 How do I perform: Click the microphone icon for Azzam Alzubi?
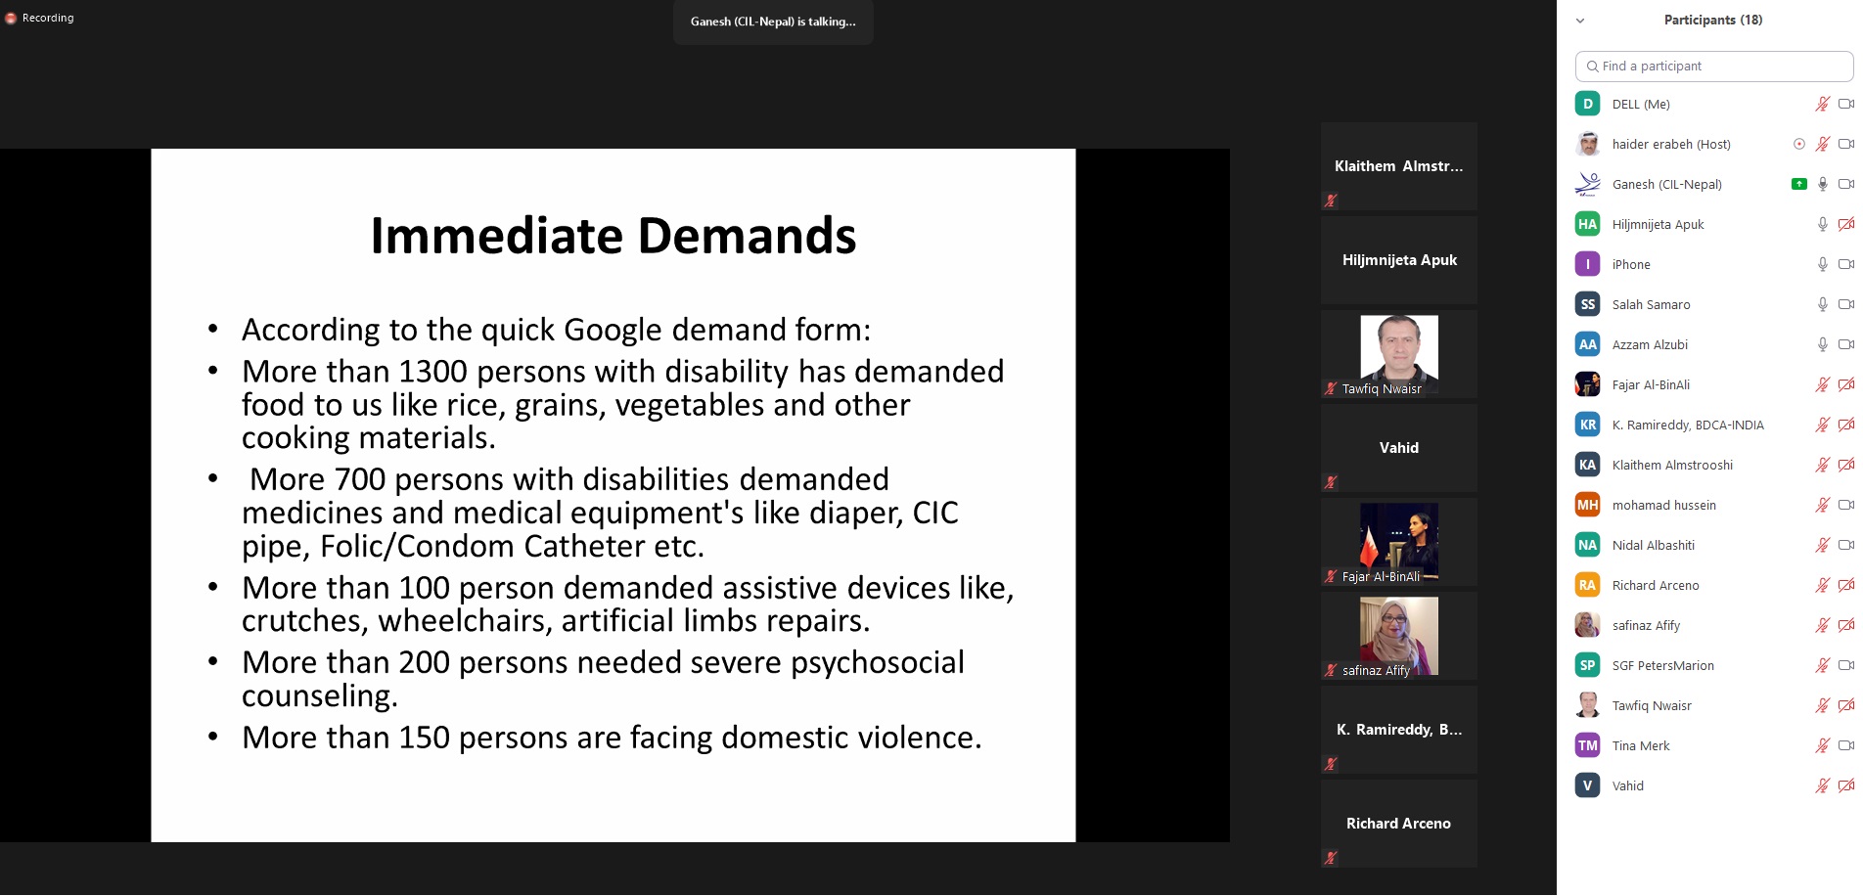point(1822,344)
